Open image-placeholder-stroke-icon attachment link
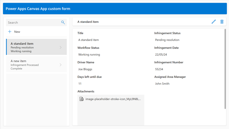 click(x=113, y=99)
